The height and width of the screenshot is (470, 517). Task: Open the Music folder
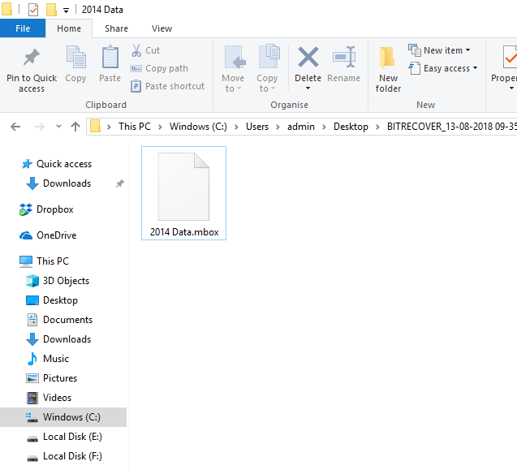click(x=56, y=359)
